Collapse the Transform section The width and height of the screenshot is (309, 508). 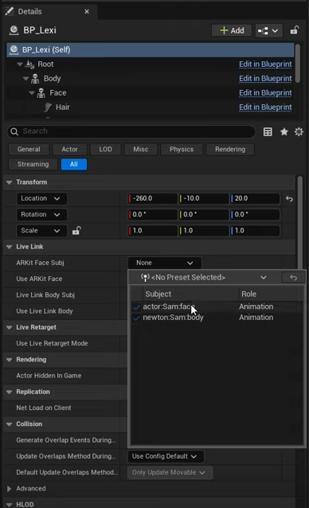[x=9, y=182]
